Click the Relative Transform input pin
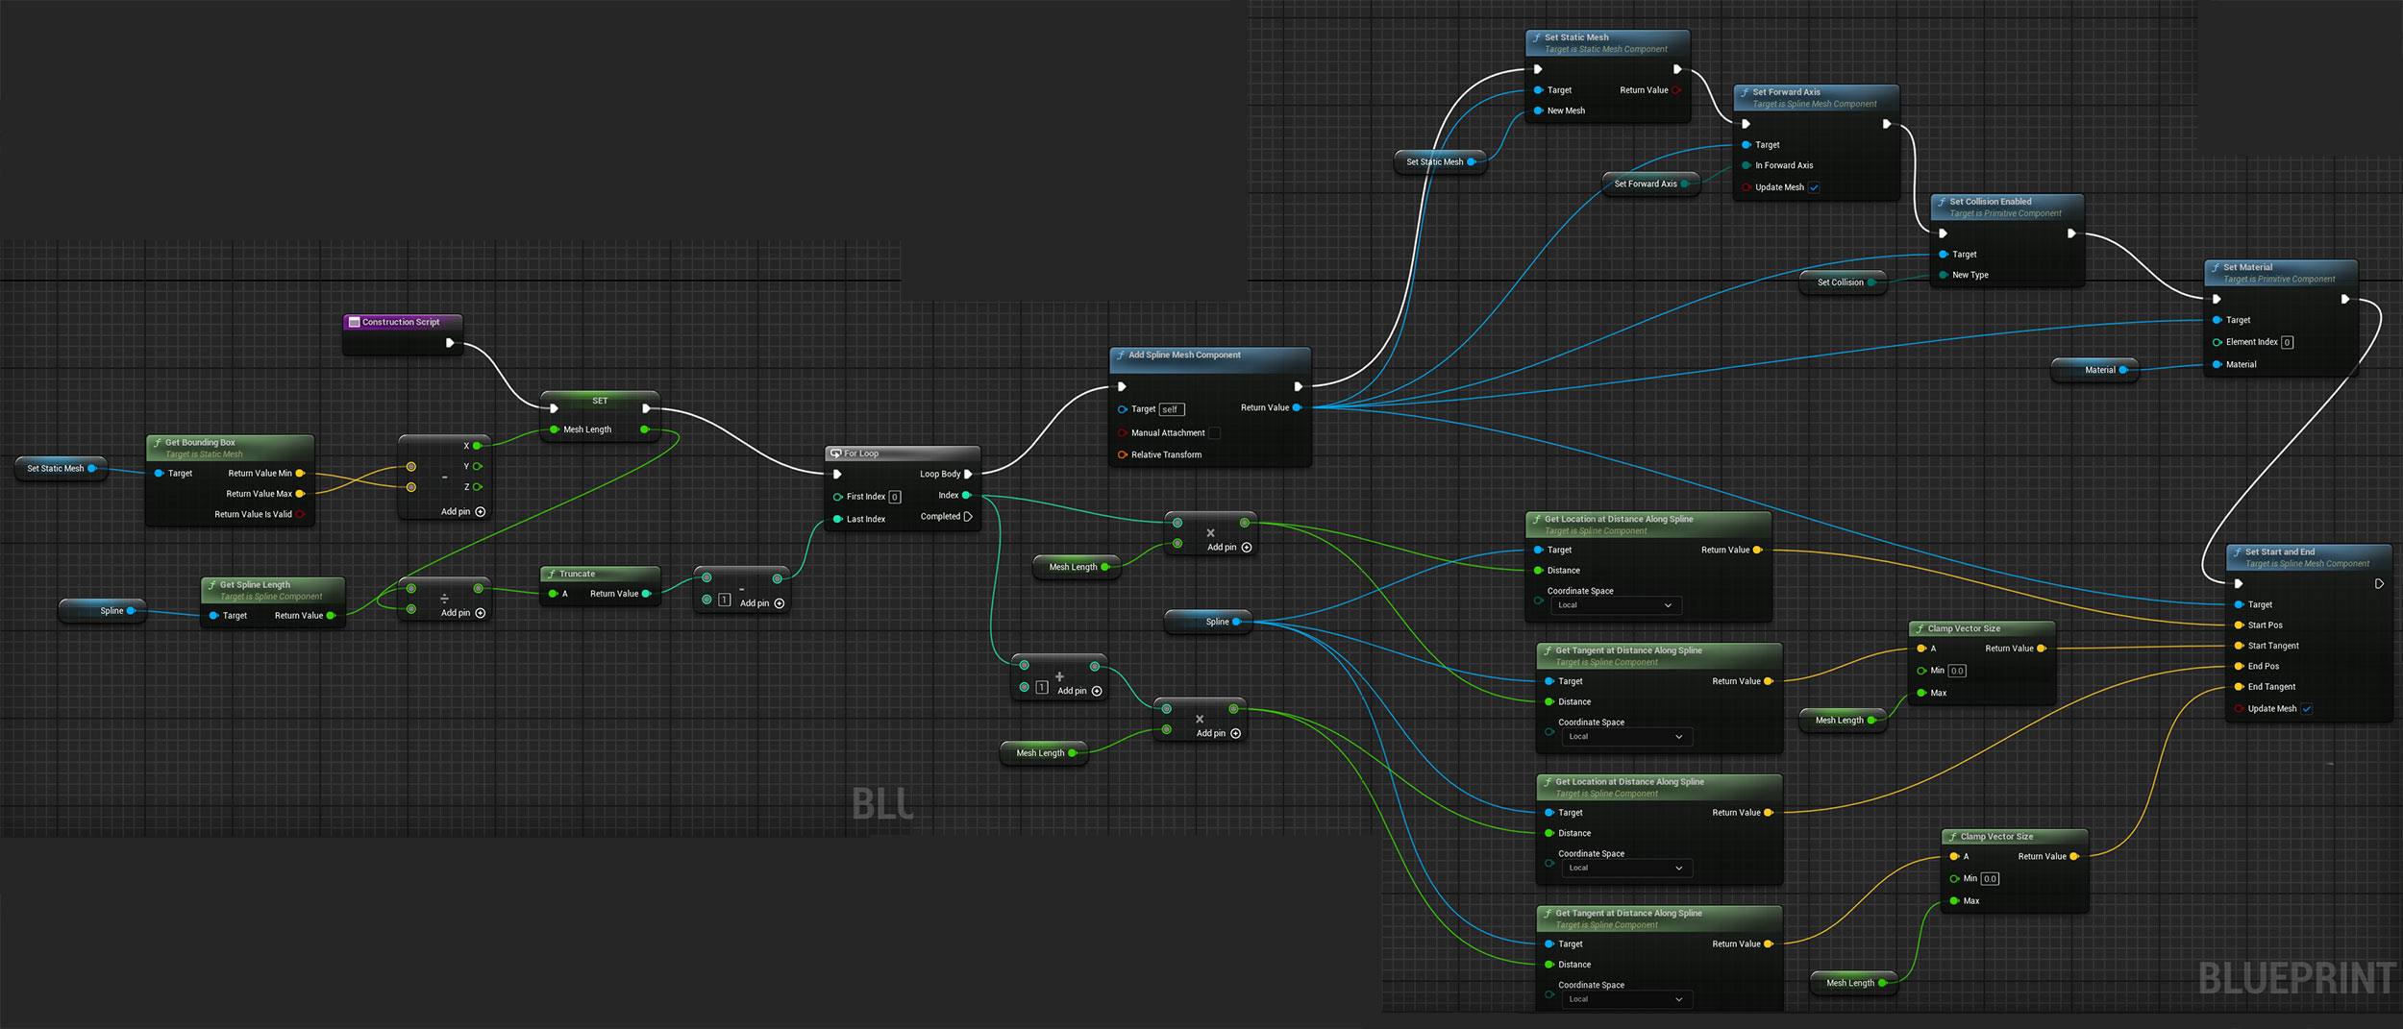This screenshot has height=1029, width=2403. pos(1122,455)
